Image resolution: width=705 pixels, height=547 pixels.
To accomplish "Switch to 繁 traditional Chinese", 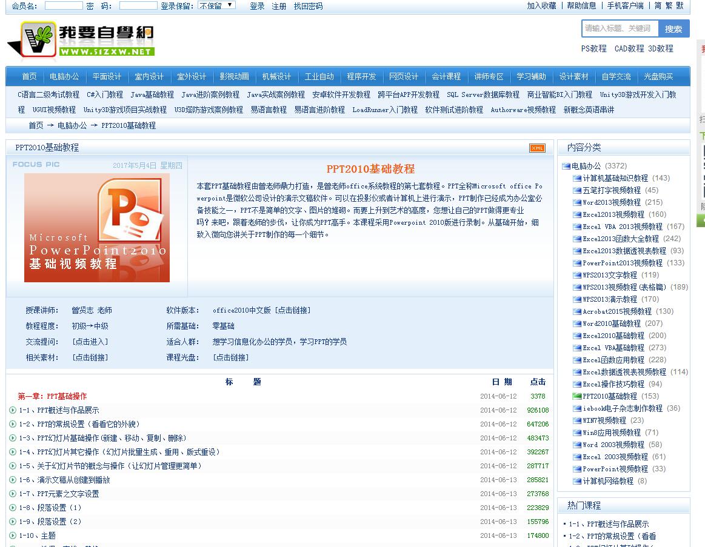I will [x=669, y=6].
